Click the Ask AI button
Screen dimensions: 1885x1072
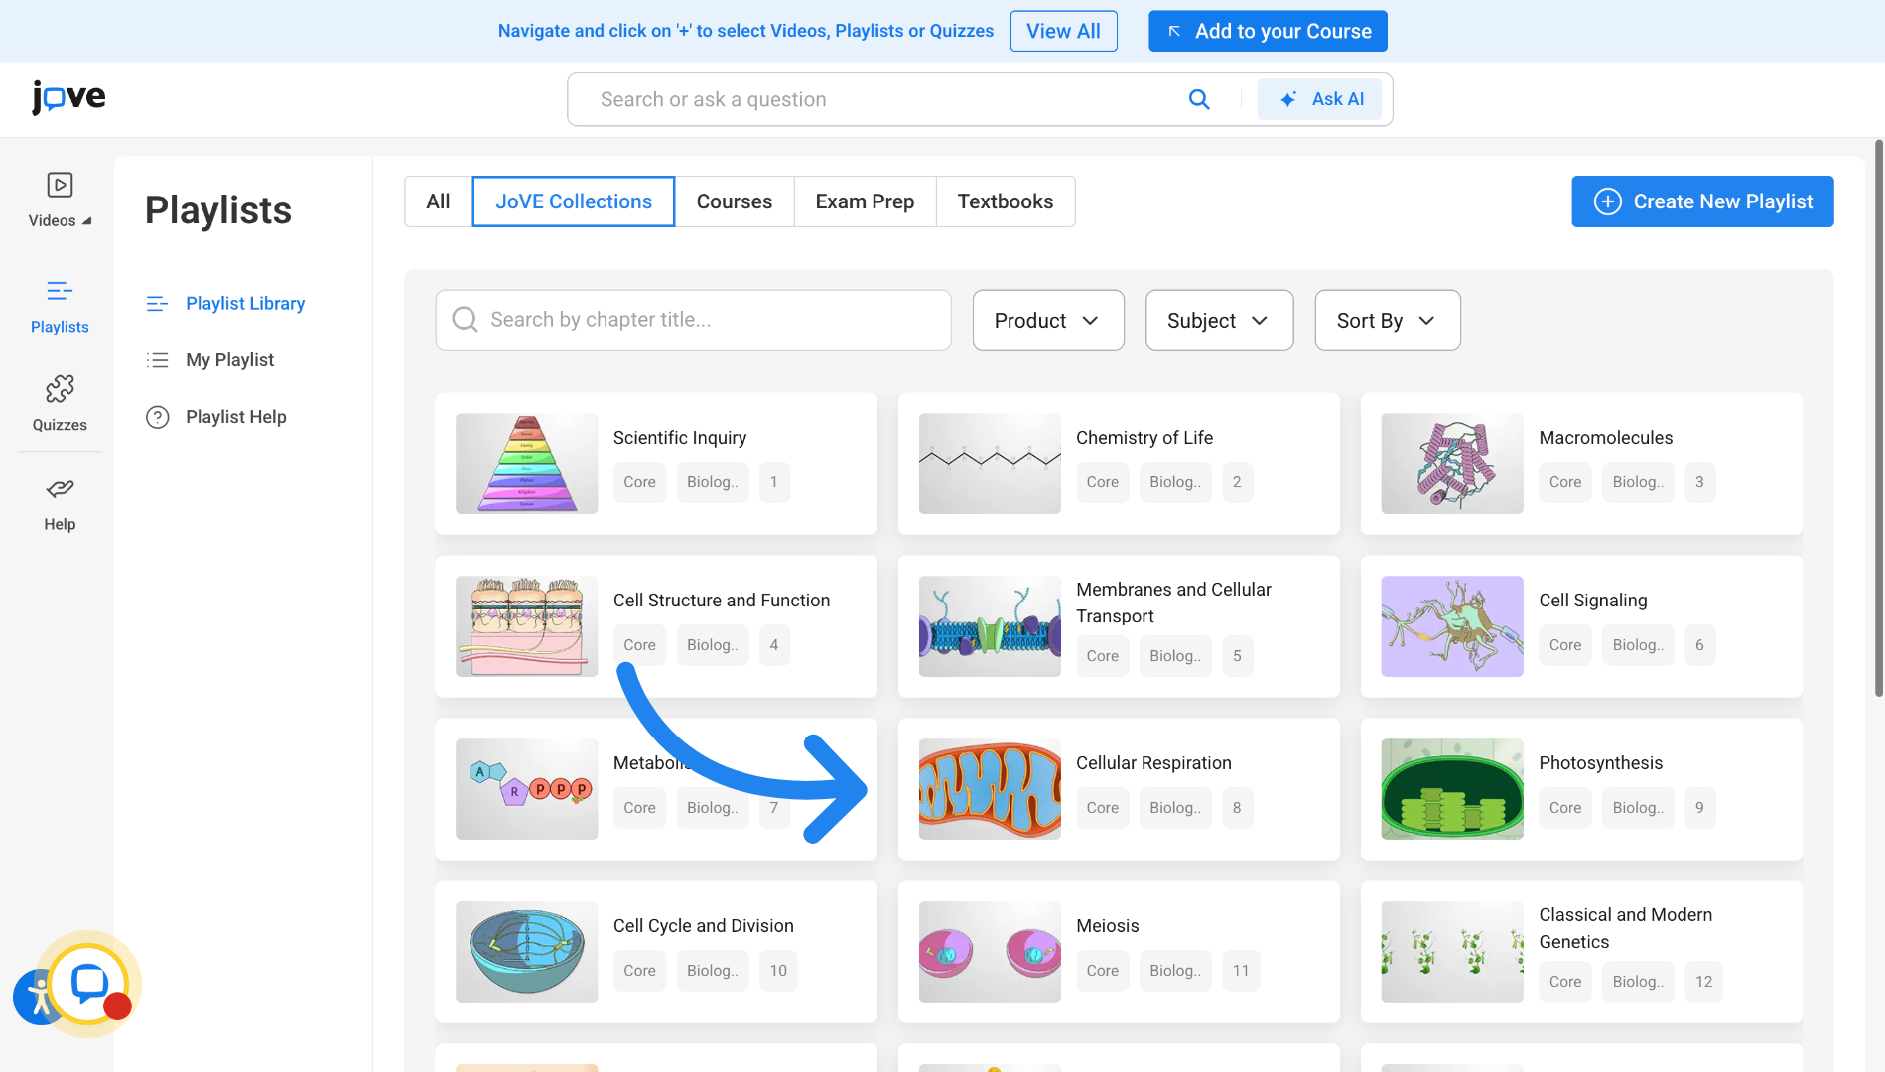coord(1319,99)
